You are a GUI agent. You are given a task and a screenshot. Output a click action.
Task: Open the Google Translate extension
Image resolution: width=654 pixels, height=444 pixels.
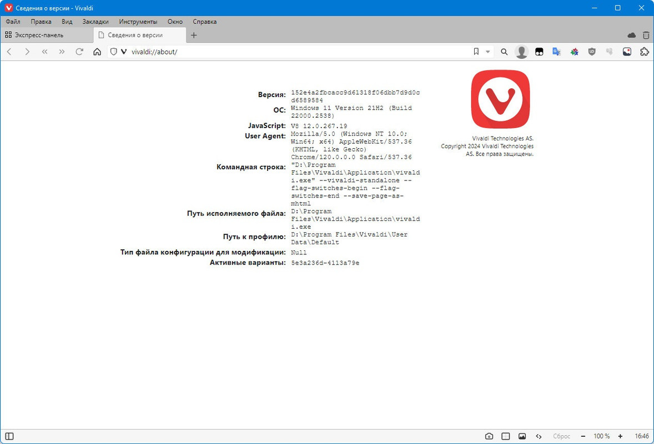pyautogui.click(x=556, y=52)
